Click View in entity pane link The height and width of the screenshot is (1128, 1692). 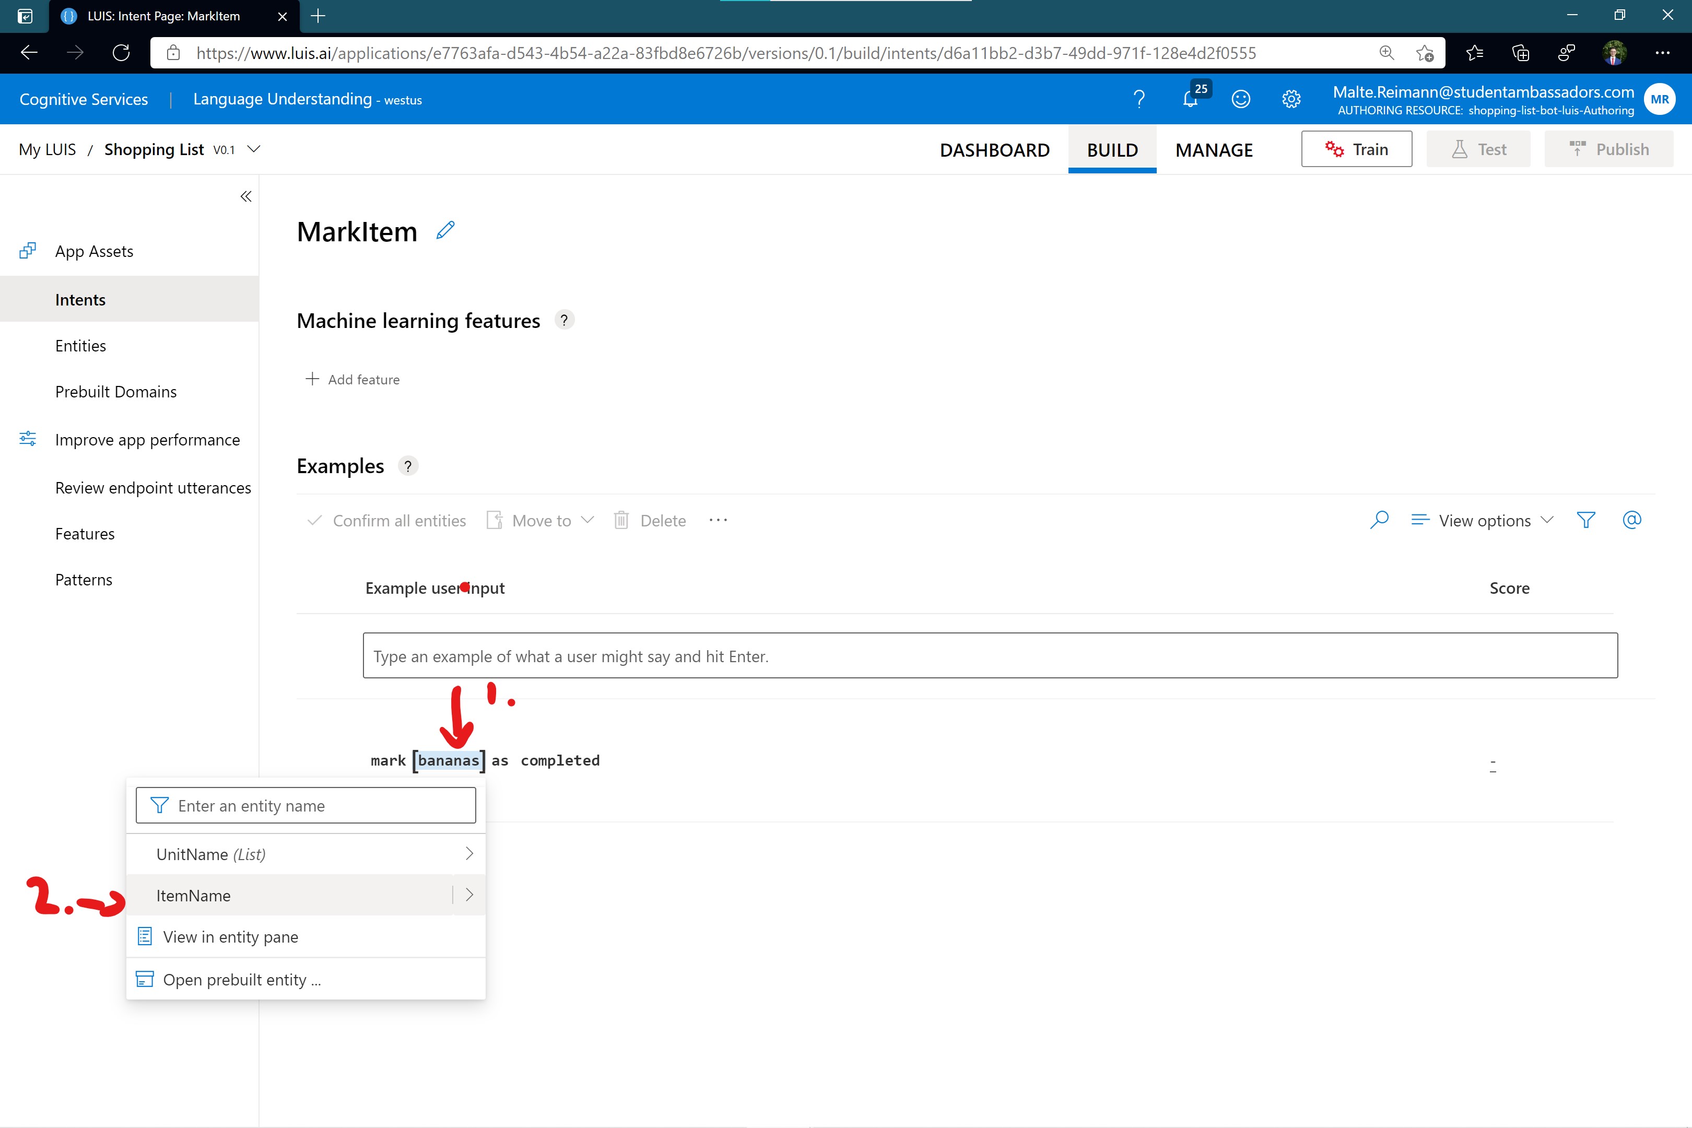click(x=229, y=935)
